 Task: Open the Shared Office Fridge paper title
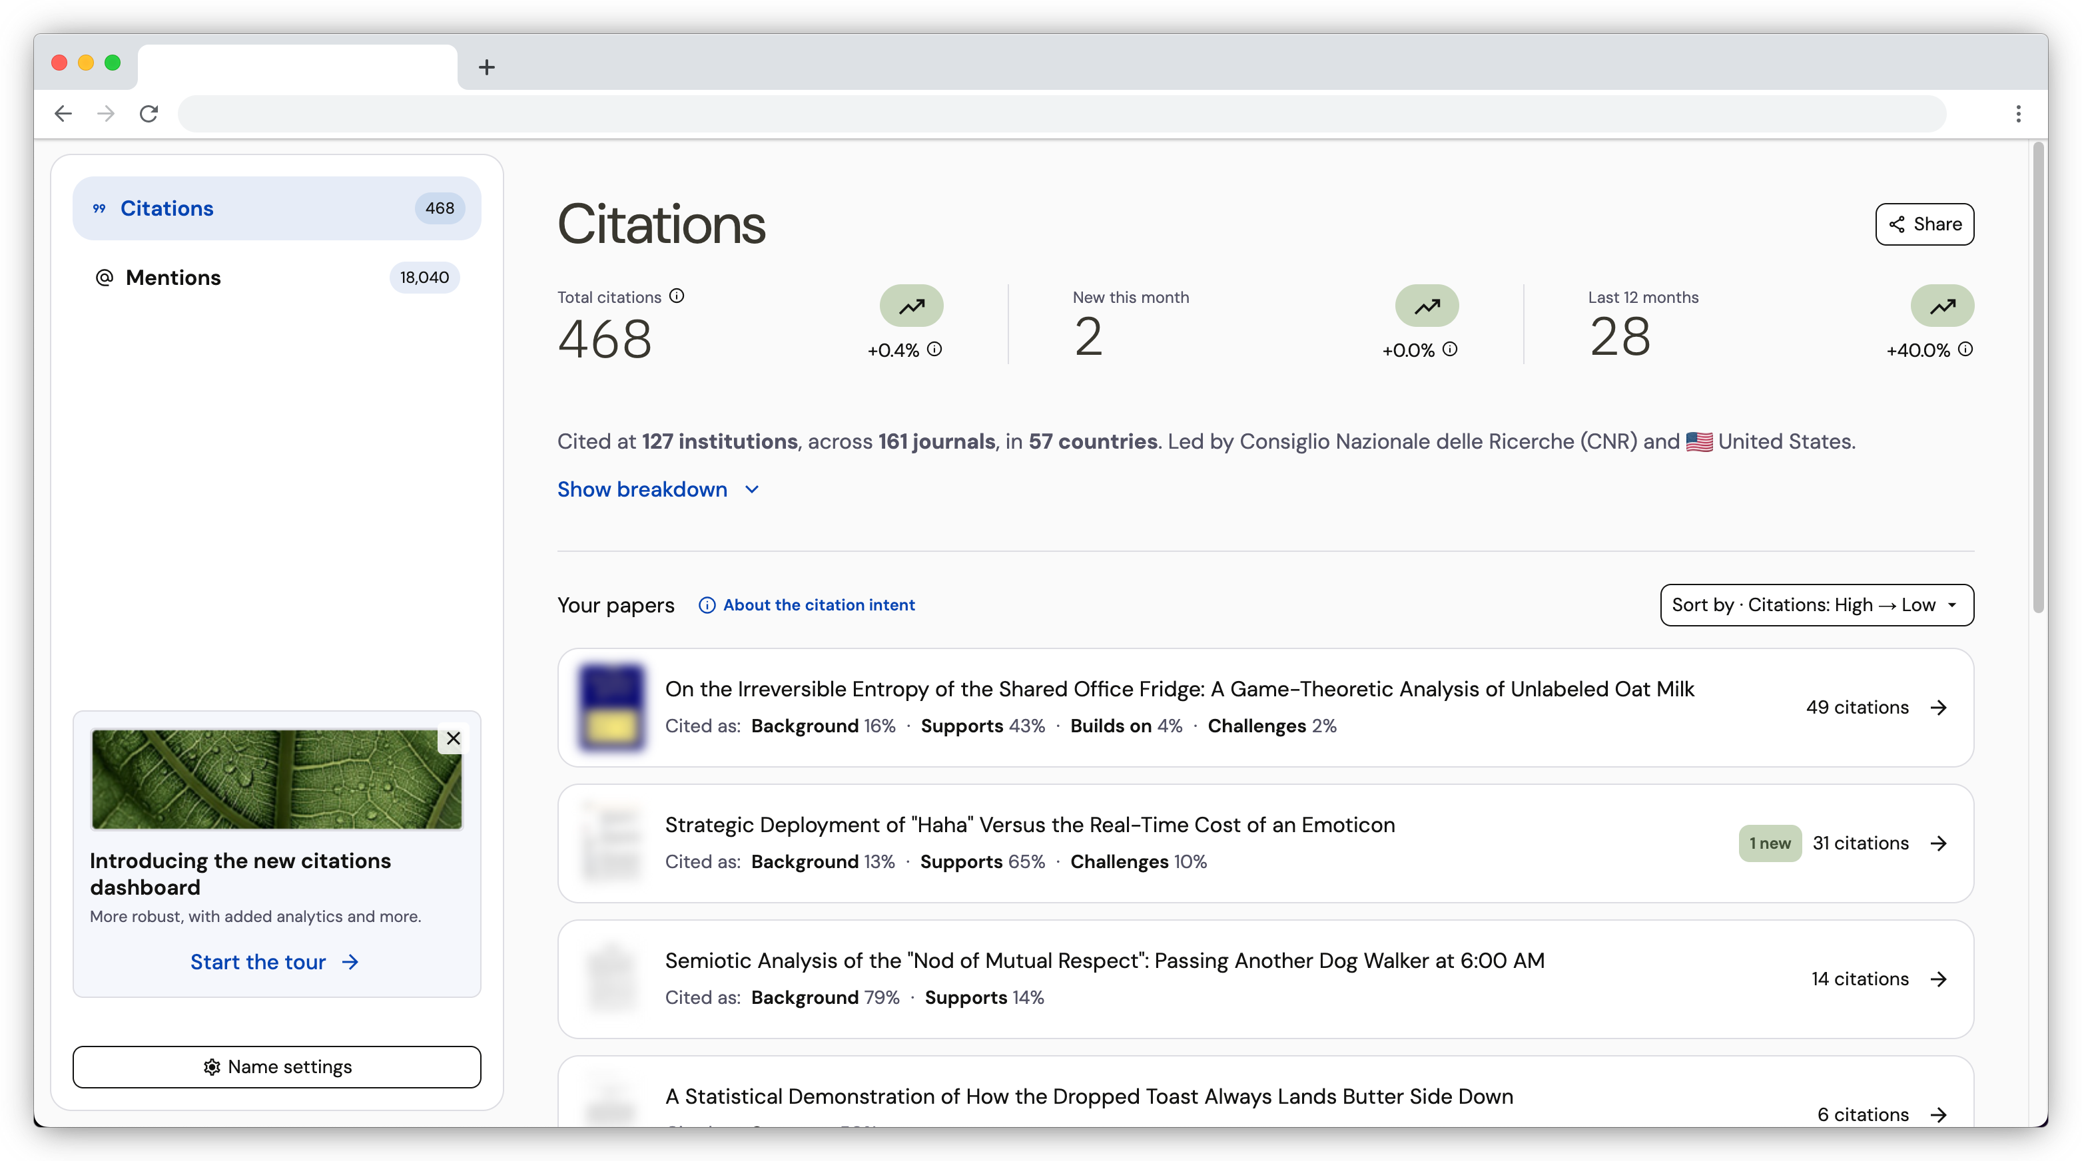click(1180, 689)
